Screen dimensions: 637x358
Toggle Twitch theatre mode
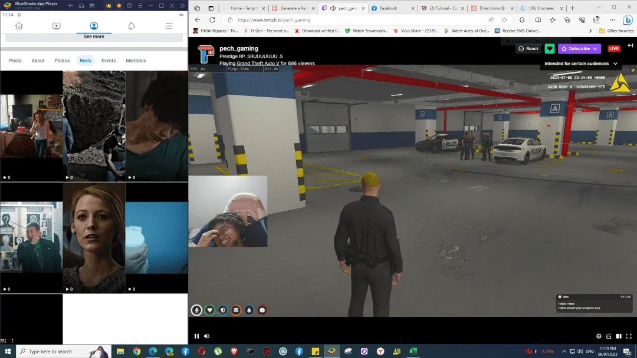click(x=619, y=336)
